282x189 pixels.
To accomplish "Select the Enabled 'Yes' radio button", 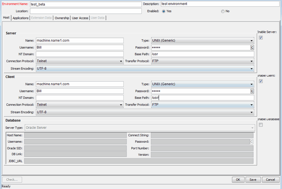I will (164, 11).
